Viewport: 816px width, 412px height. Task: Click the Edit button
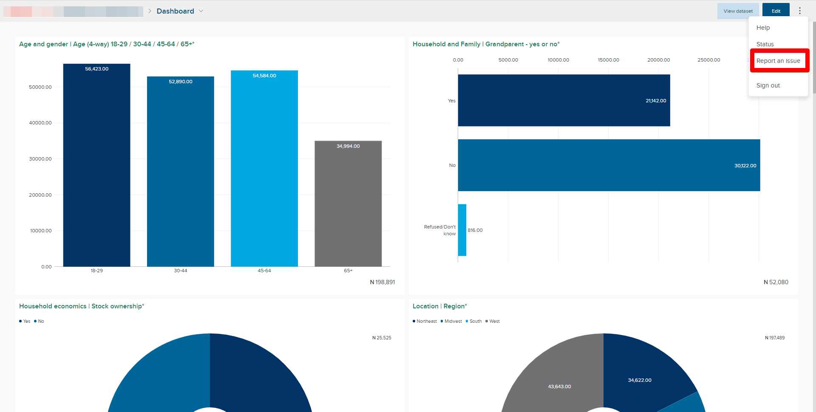coord(776,11)
